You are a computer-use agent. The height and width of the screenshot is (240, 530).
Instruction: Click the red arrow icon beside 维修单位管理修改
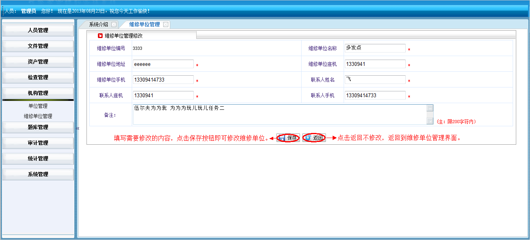point(100,35)
